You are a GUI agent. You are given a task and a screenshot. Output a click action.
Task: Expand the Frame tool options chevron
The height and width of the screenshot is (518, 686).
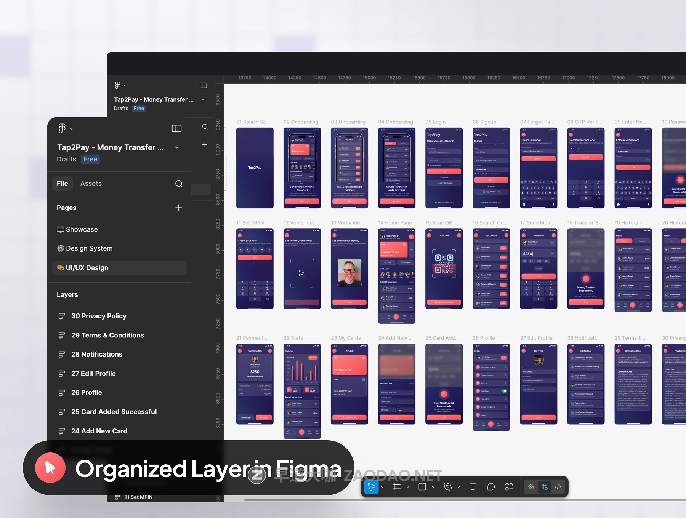click(408, 487)
